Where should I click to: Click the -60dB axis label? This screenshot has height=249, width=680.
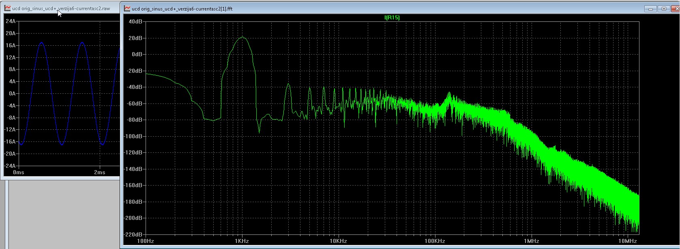click(135, 103)
